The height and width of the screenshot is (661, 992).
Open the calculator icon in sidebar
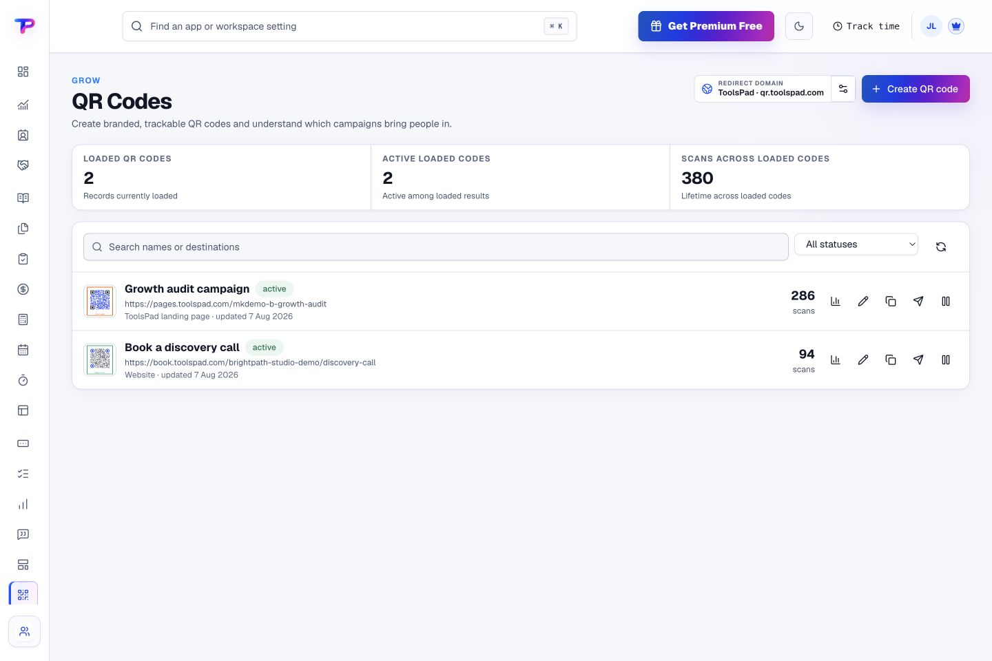click(x=23, y=319)
